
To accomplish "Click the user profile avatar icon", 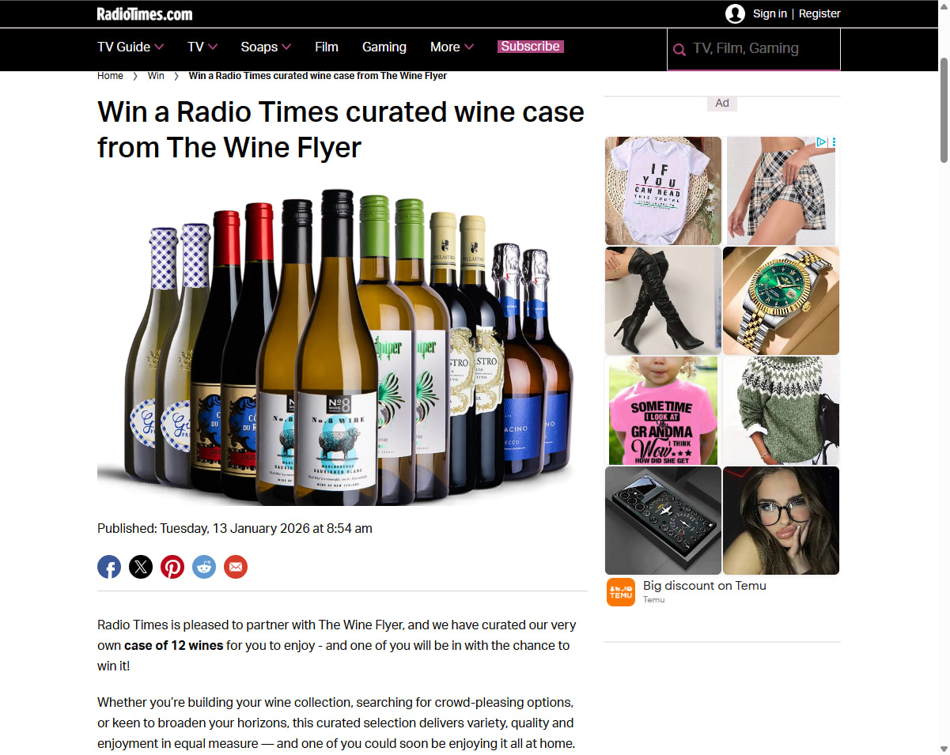I will click(736, 13).
